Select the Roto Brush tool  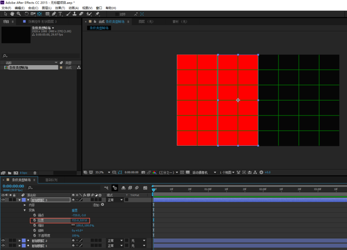click(x=89, y=14)
